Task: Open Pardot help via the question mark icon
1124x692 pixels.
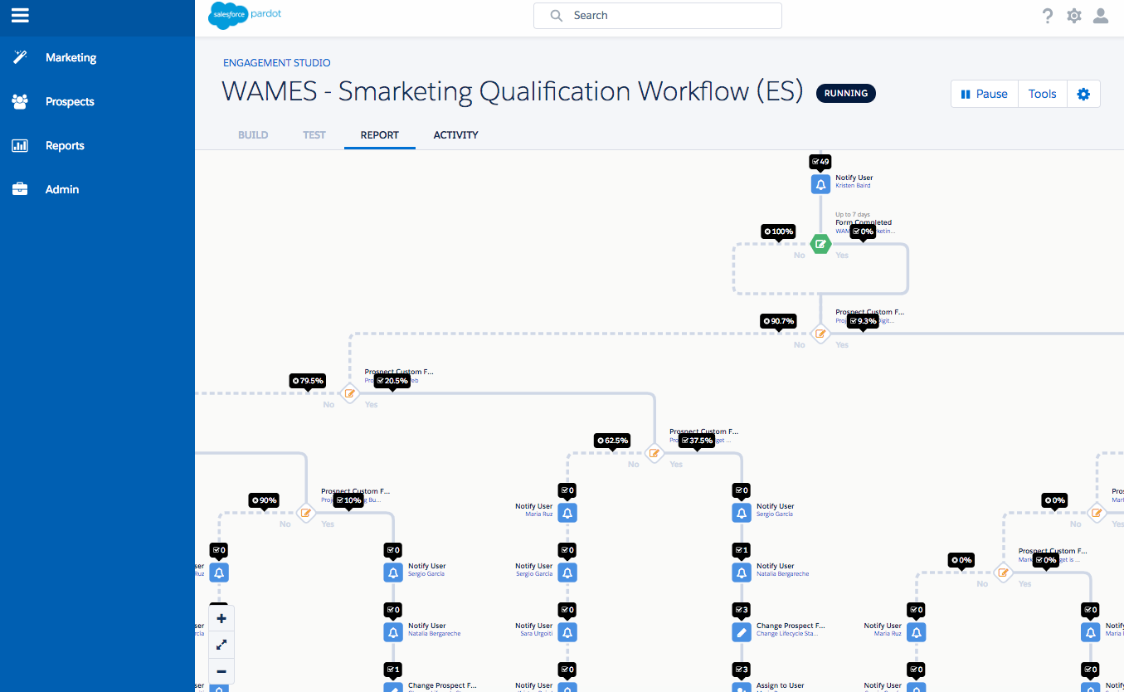Action: coord(1047,16)
